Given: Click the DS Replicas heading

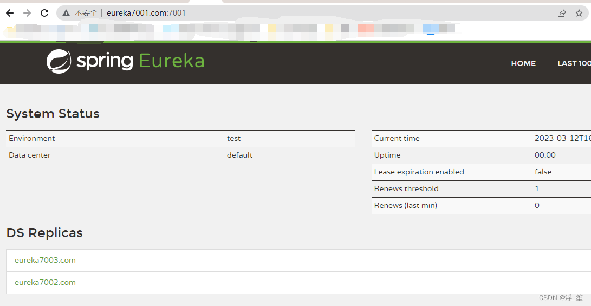Looking at the screenshot, I should pos(44,233).
